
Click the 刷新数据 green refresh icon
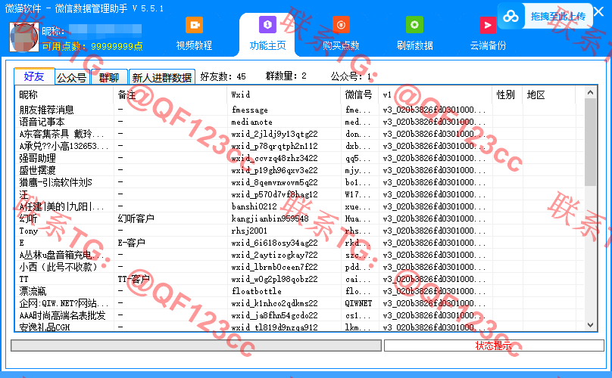414,26
